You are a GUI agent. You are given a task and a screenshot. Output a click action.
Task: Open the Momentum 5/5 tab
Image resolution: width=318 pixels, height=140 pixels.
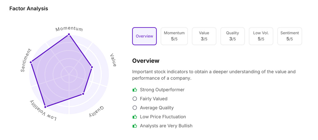tap(174, 36)
